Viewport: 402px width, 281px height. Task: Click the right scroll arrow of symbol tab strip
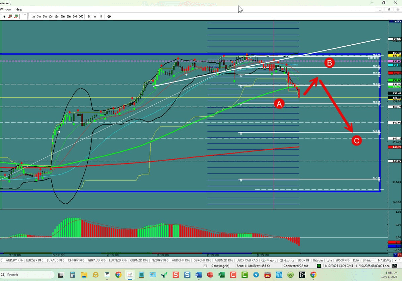point(399,260)
